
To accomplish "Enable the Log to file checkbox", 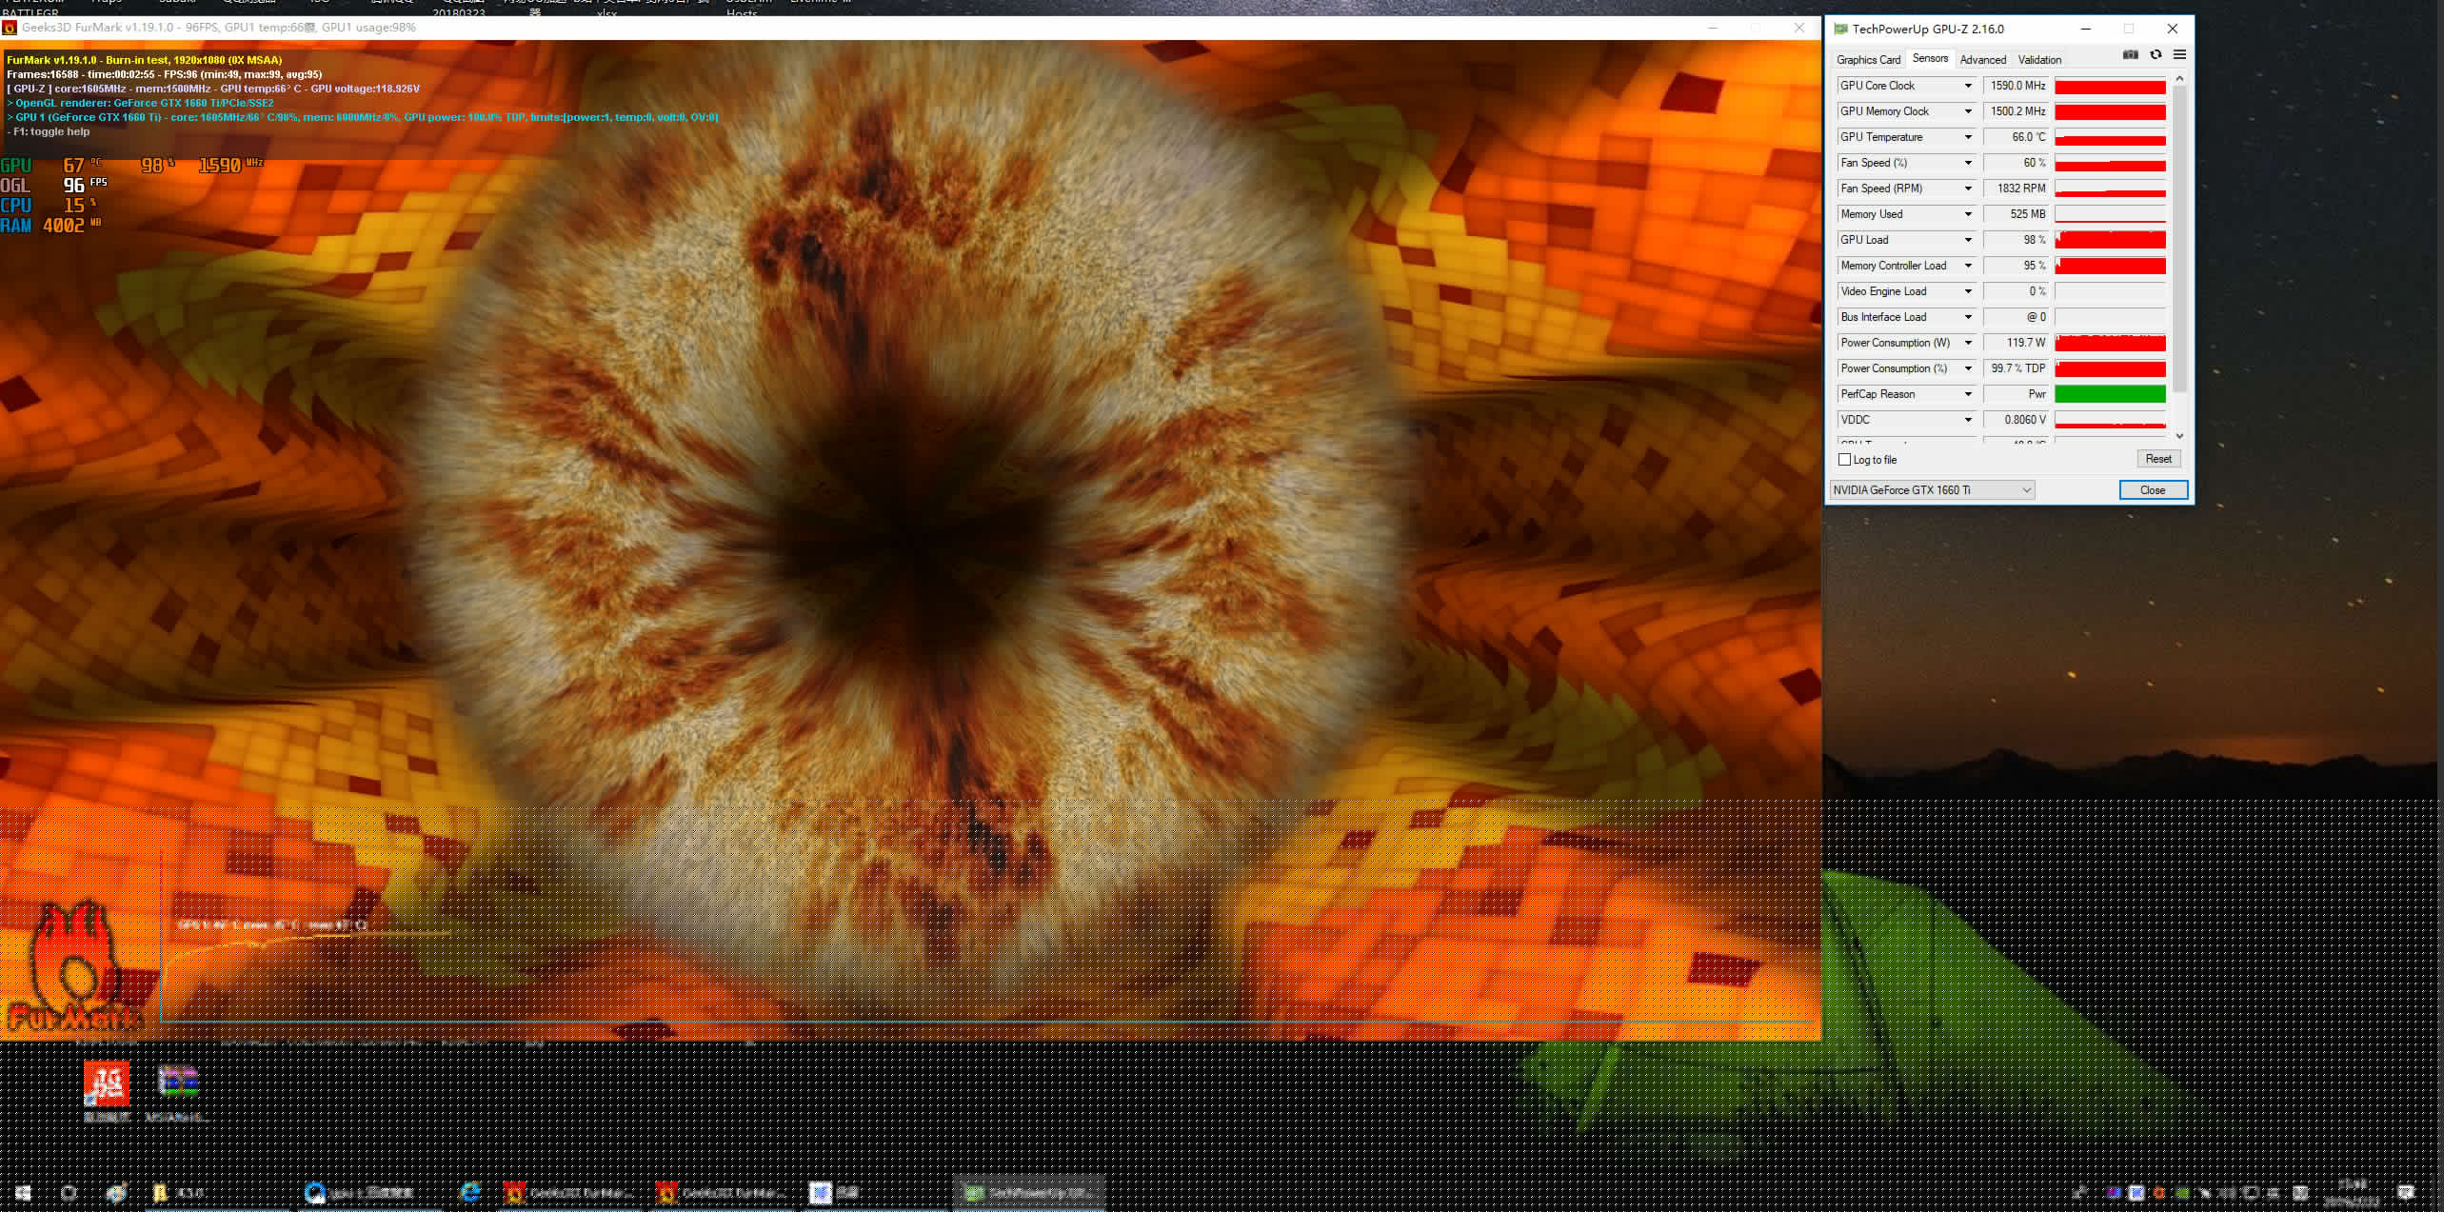I will tap(1845, 460).
